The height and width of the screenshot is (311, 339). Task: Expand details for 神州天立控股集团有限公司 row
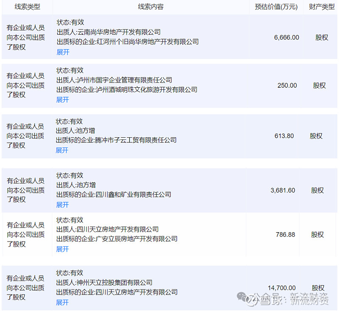coord(62,303)
